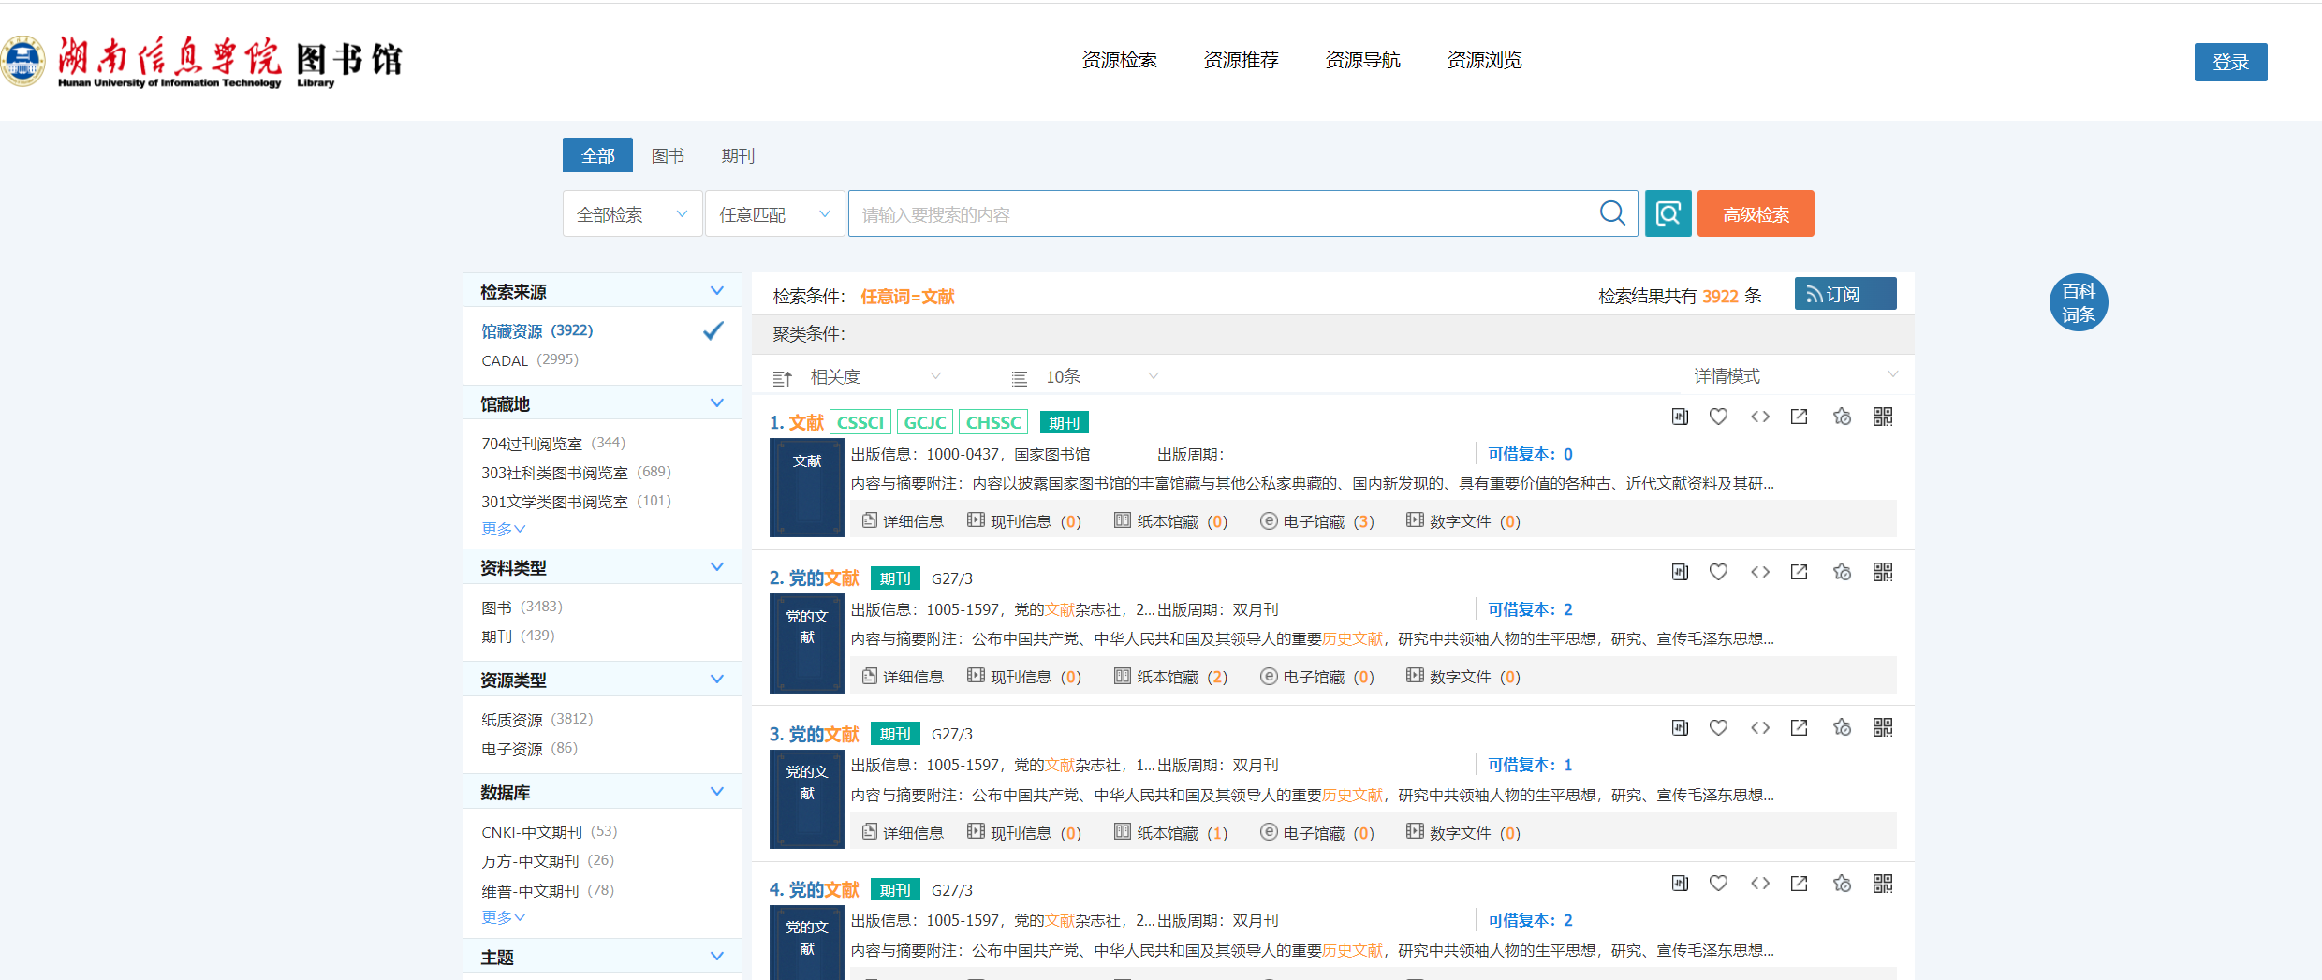Image resolution: width=2322 pixels, height=980 pixels.
Task: Click the document icon for fourth result
Action: [1680, 883]
